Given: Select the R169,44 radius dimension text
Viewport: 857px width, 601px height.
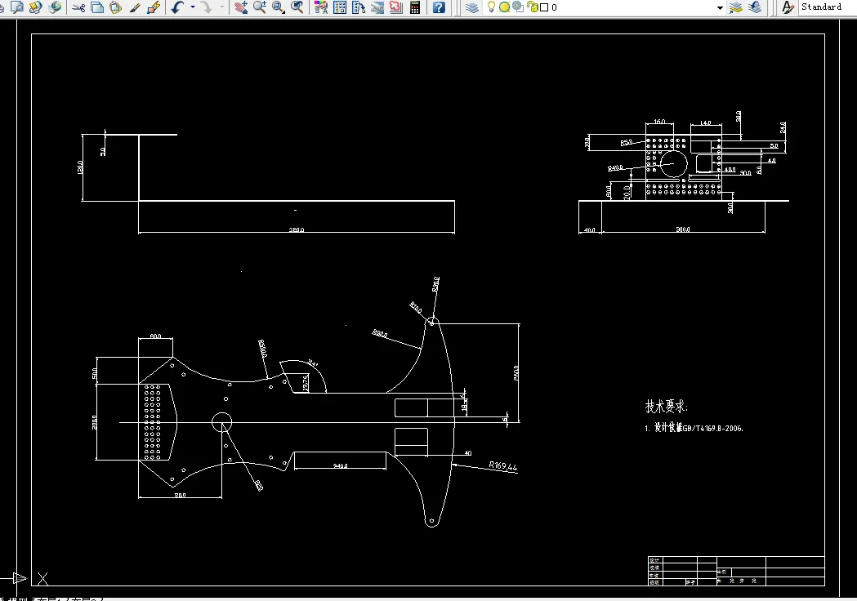Looking at the screenshot, I should tap(502, 466).
